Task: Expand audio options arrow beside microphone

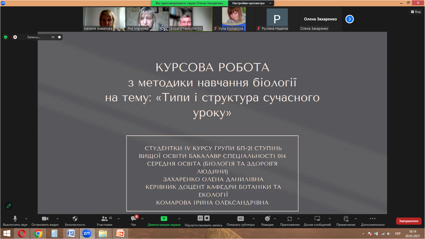Action: click(26, 219)
